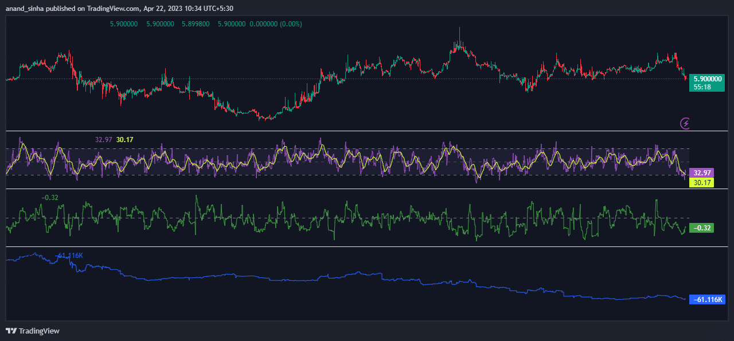Click the purple 32.97 axis price tag
This screenshot has width=734, height=341.
point(702,173)
